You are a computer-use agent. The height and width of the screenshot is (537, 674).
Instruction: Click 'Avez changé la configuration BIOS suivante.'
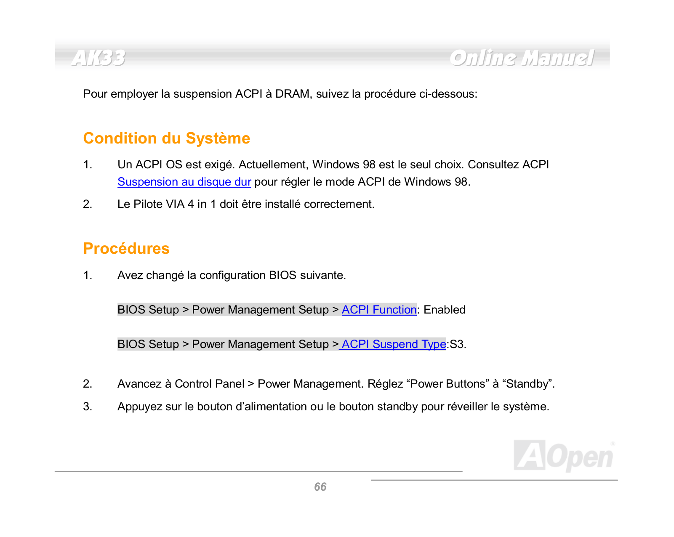coord(232,275)
